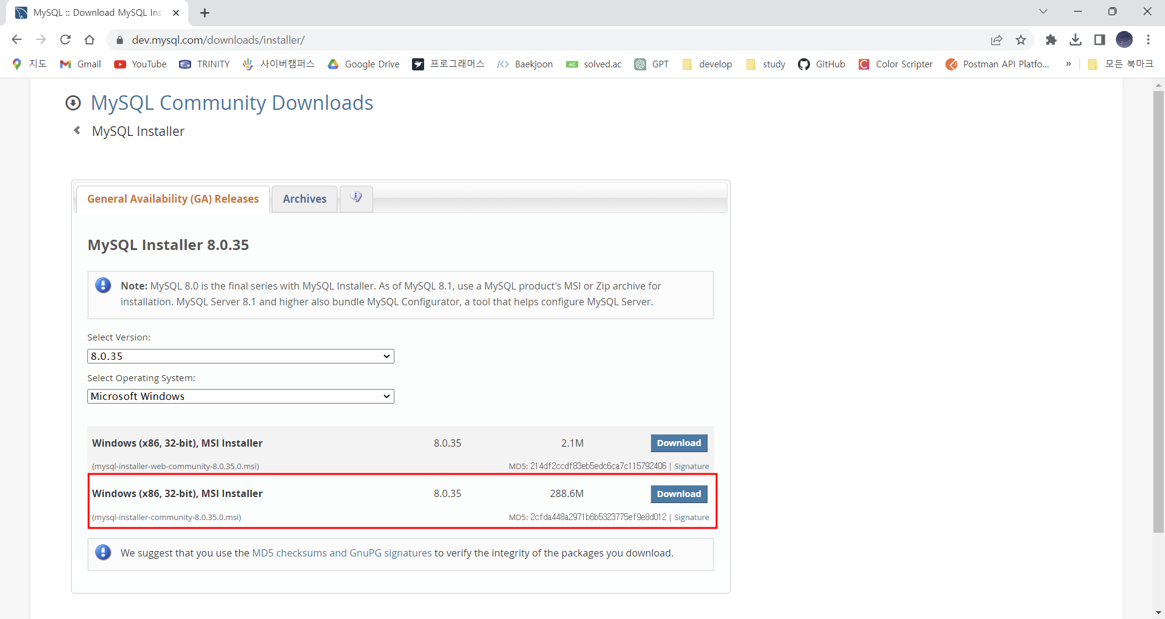This screenshot has width=1165, height=619.
Task: Expand the study bookmark folder
Action: [x=765, y=64]
